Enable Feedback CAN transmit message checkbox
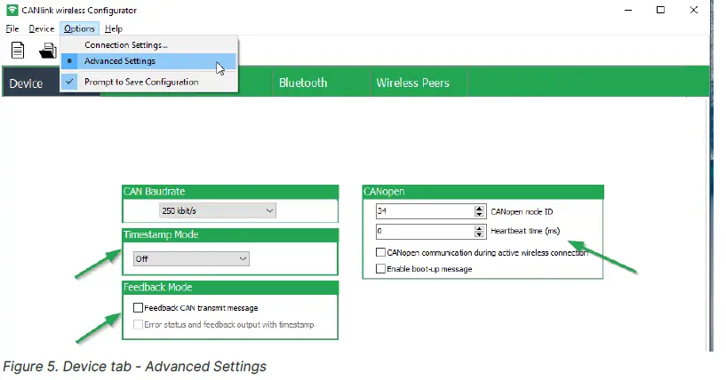Screen dimensions: 726x380 [138, 308]
